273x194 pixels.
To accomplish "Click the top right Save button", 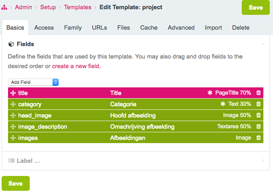I will pyautogui.click(x=256, y=8).
